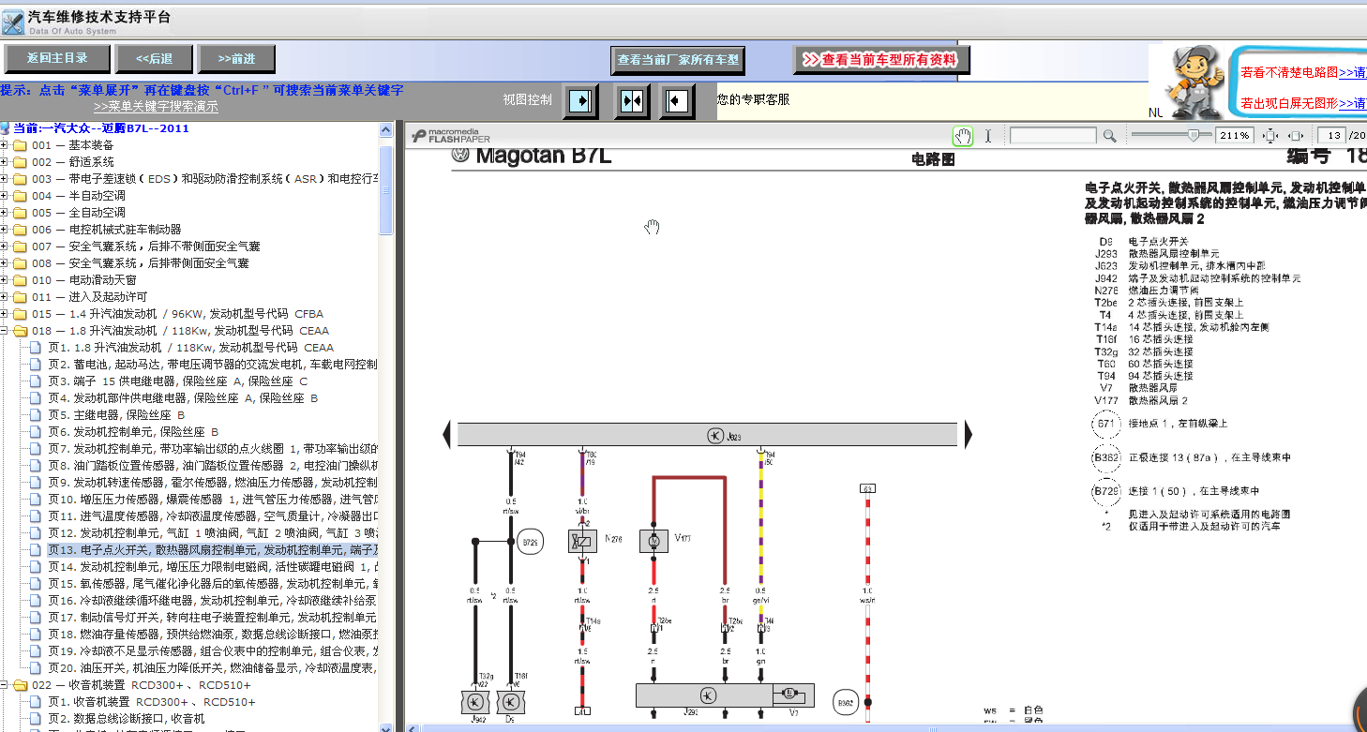The width and height of the screenshot is (1367, 732).
Task: Collapse the 022 收音机装置 tree node
Action: click(5, 685)
